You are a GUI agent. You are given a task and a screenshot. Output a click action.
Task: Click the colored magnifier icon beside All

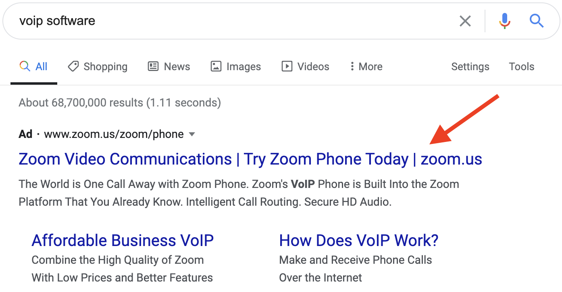click(x=25, y=66)
